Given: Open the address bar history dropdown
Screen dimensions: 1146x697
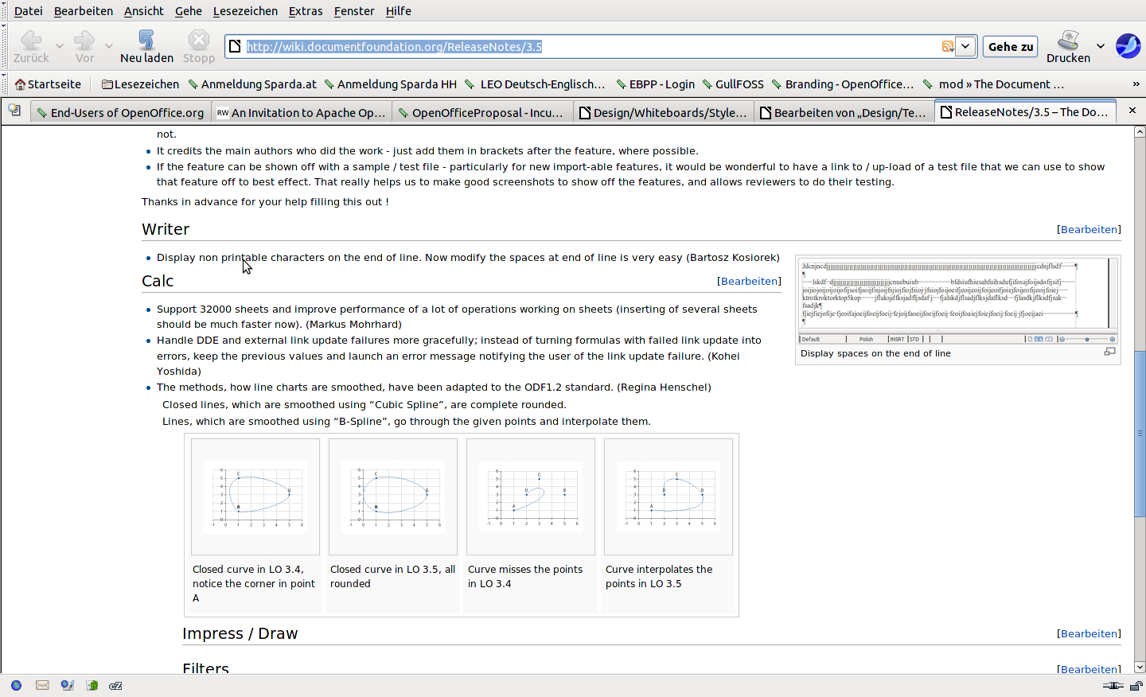Looking at the screenshot, I should click(965, 47).
